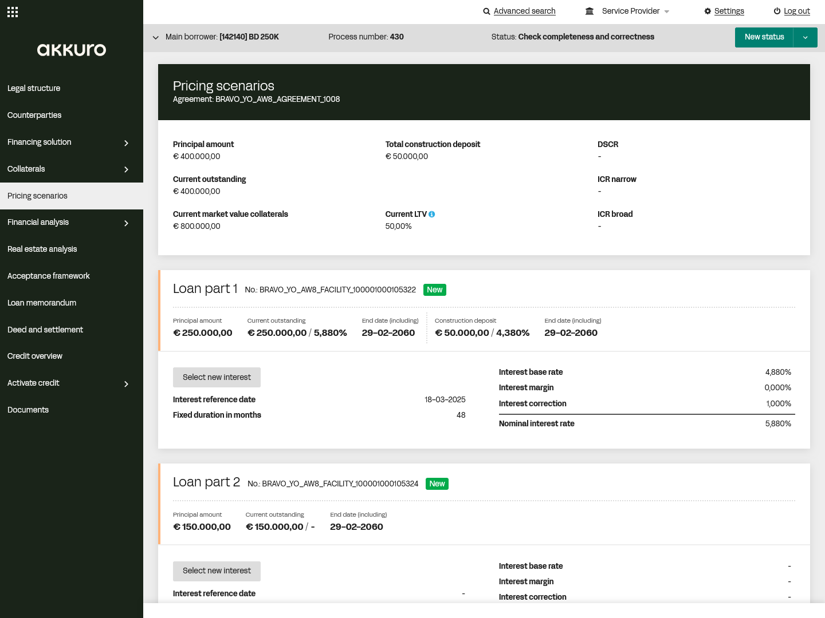
Task: Click the Log out power icon
Action: coord(777,11)
